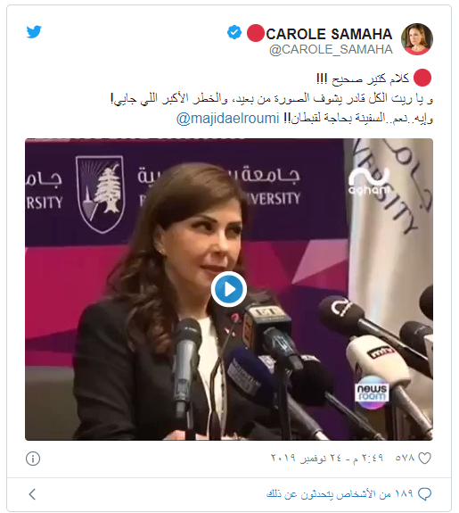Click the reply speech bubble icon

[424, 493]
